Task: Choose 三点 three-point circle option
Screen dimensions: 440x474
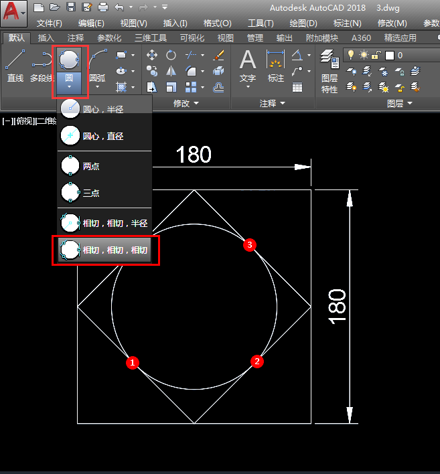Action: tap(104, 193)
